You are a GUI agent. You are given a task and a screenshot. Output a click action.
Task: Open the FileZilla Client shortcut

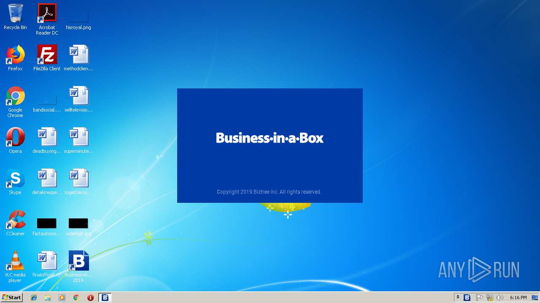pos(47,58)
